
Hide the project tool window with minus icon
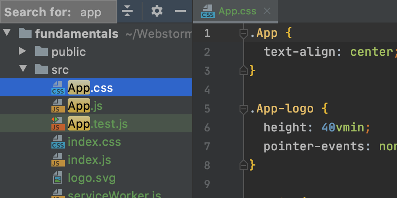pyautogui.click(x=180, y=11)
